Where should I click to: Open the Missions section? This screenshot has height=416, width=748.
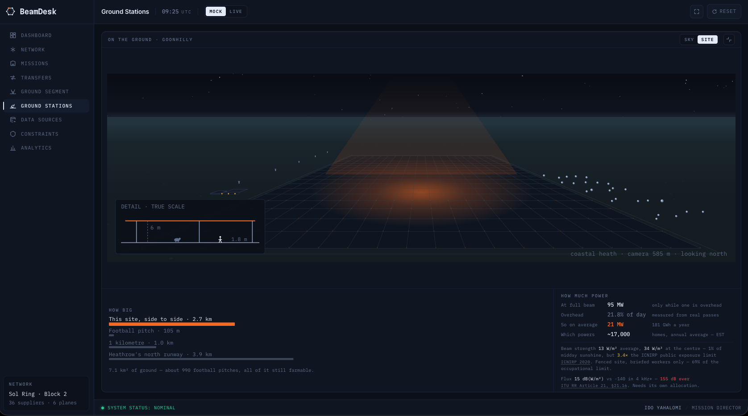(46, 63)
